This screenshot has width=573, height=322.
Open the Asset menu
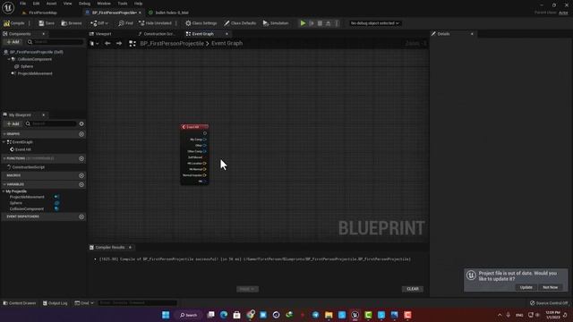coord(51,4)
